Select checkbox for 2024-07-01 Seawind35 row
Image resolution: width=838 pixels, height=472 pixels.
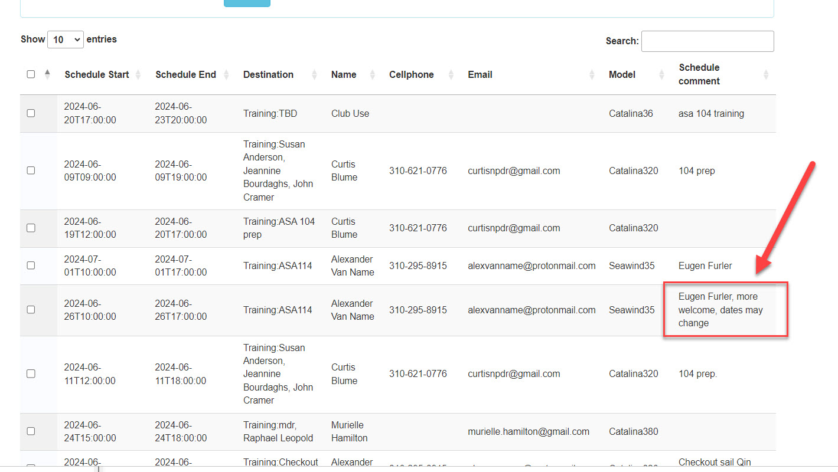(31, 265)
